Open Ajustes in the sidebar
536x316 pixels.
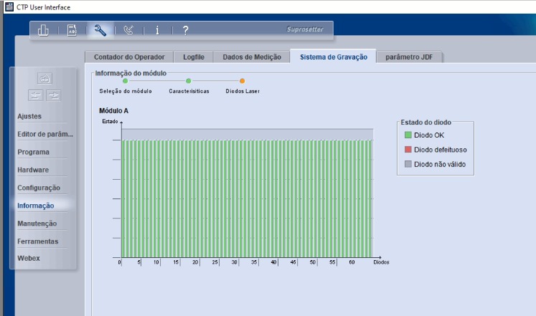click(x=29, y=116)
